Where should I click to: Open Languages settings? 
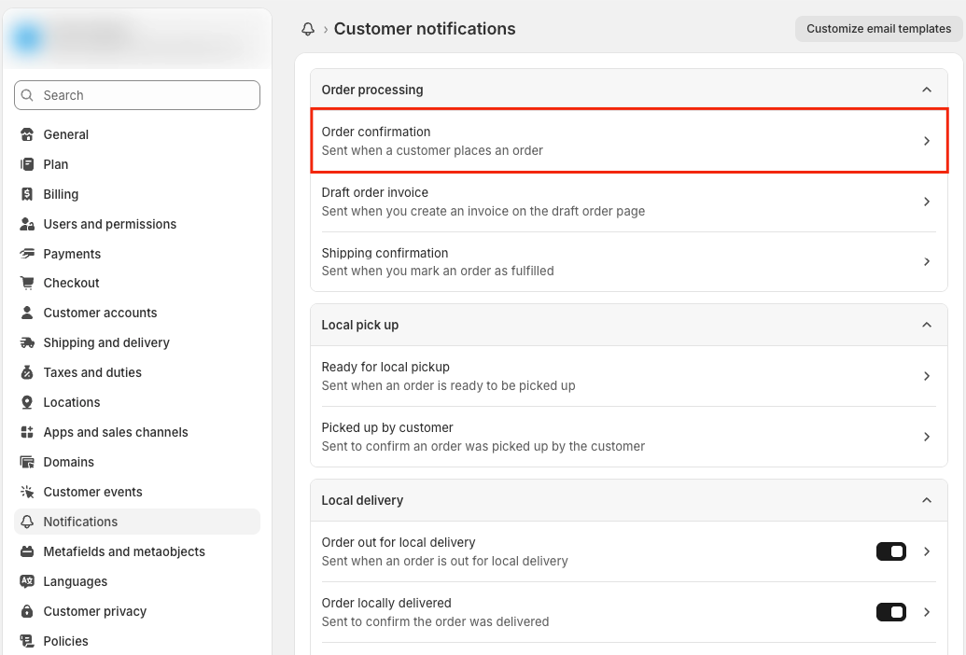coord(137,581)
